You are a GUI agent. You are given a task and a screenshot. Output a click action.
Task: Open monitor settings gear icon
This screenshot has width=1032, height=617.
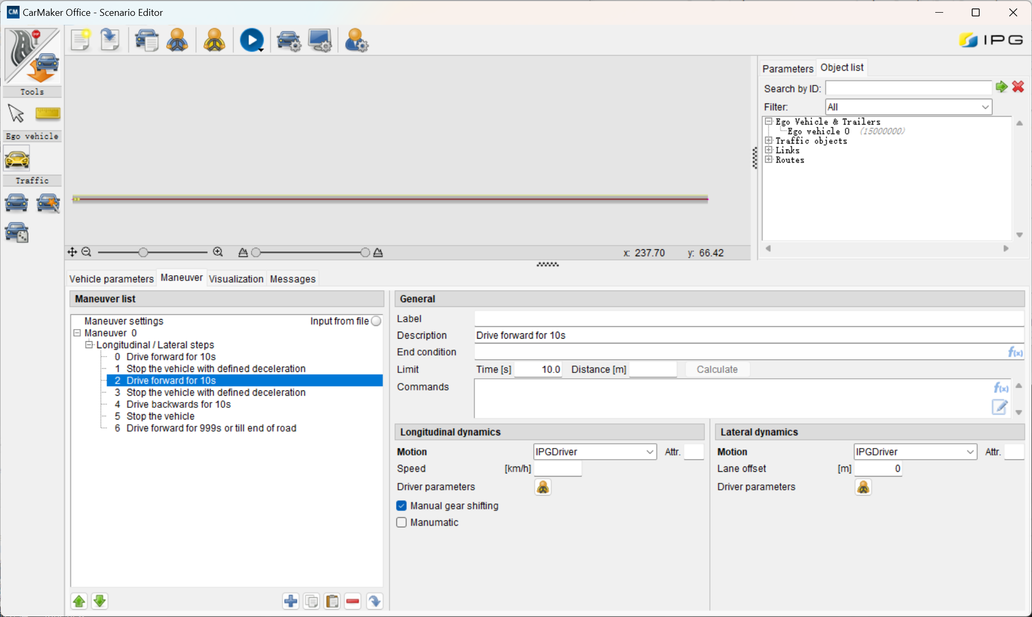point(320,40)
